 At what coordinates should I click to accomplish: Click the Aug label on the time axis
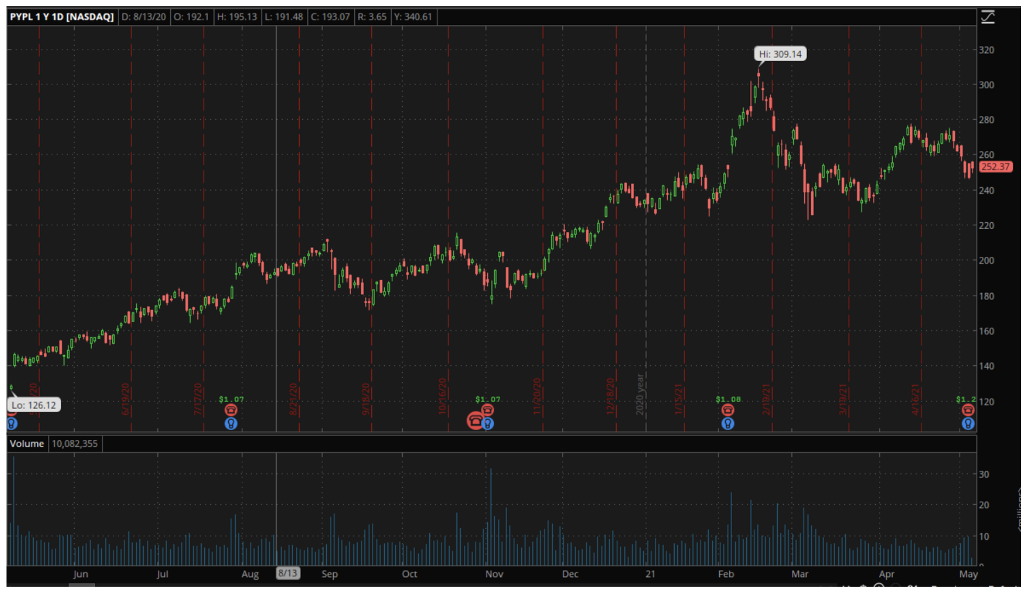tap(250, 574)
